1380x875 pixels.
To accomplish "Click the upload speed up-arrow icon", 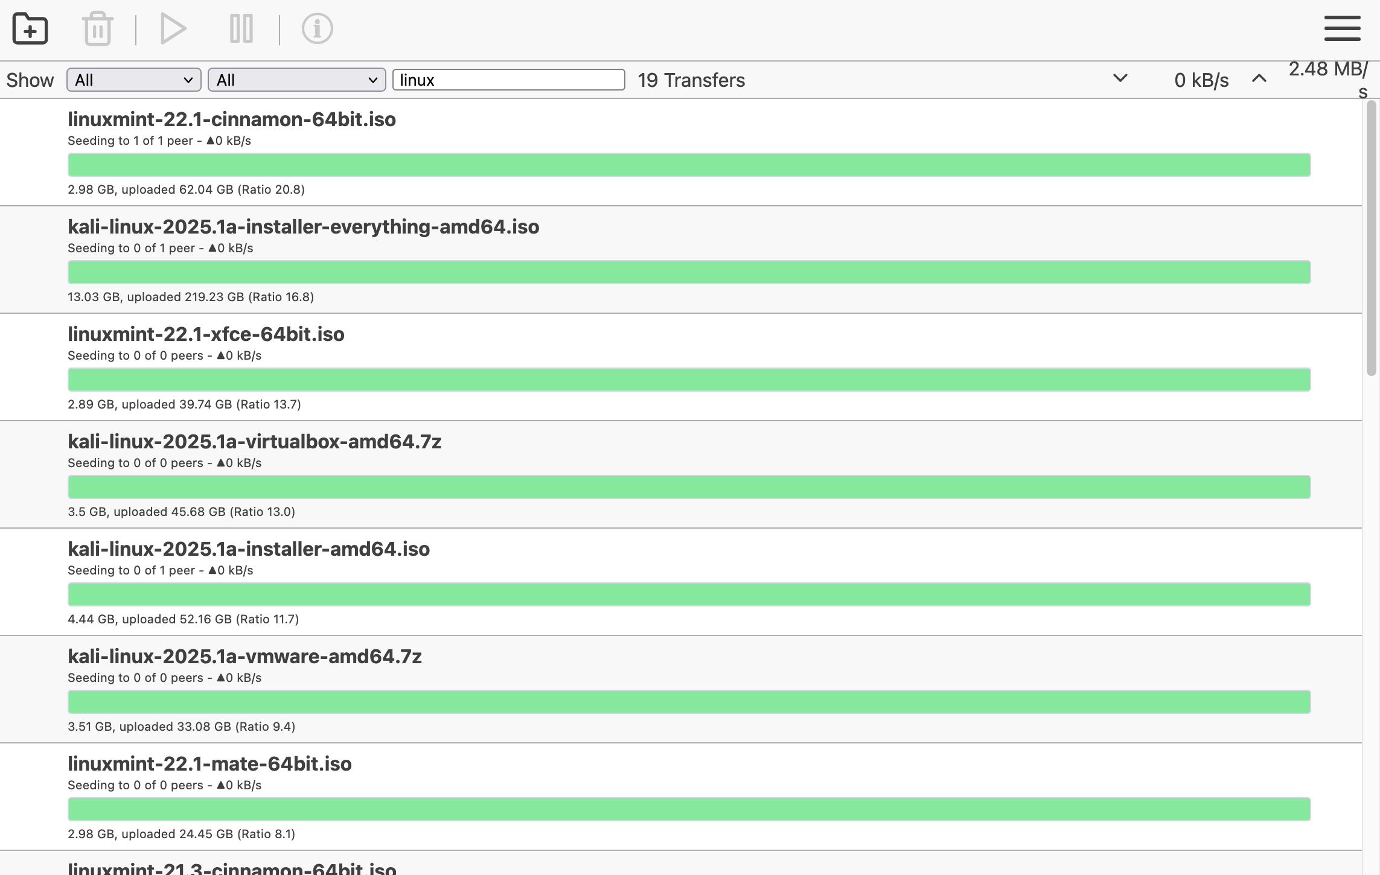I will [1259, 78].
